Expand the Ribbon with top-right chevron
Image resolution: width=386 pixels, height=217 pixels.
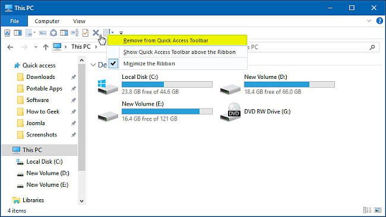coord(369,21)
